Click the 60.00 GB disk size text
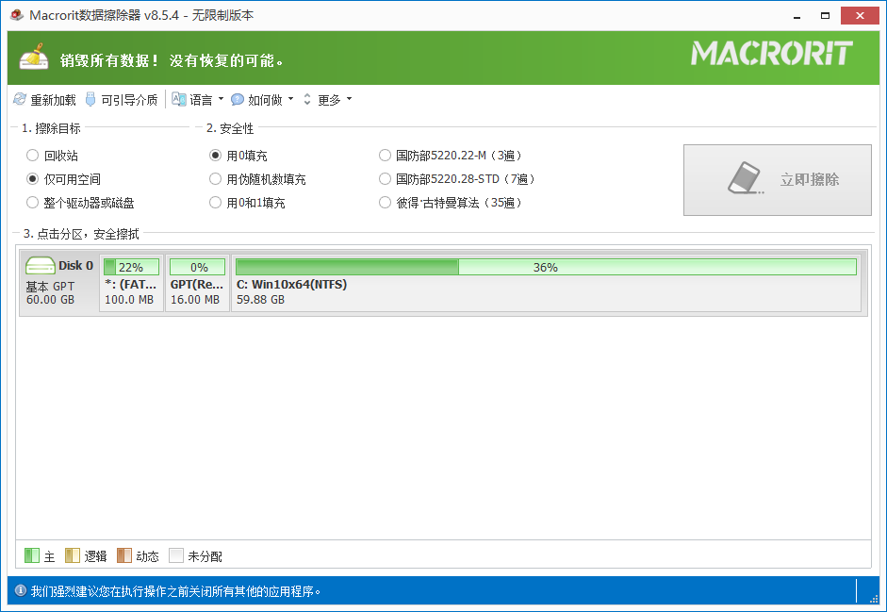 click(50, 300)
